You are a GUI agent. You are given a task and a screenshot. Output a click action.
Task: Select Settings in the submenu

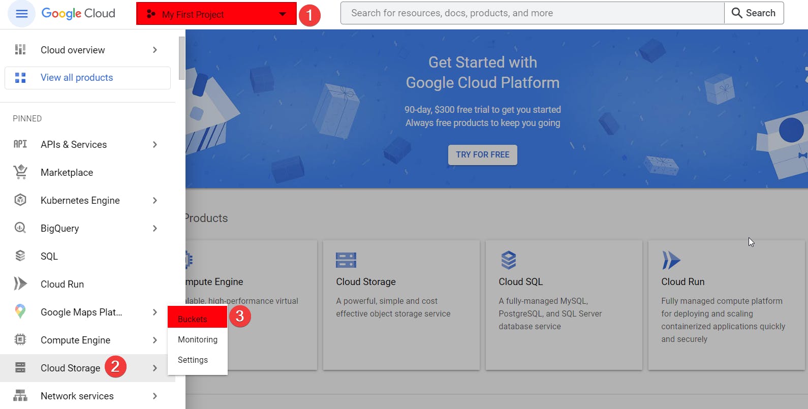(x=197, y=360)
